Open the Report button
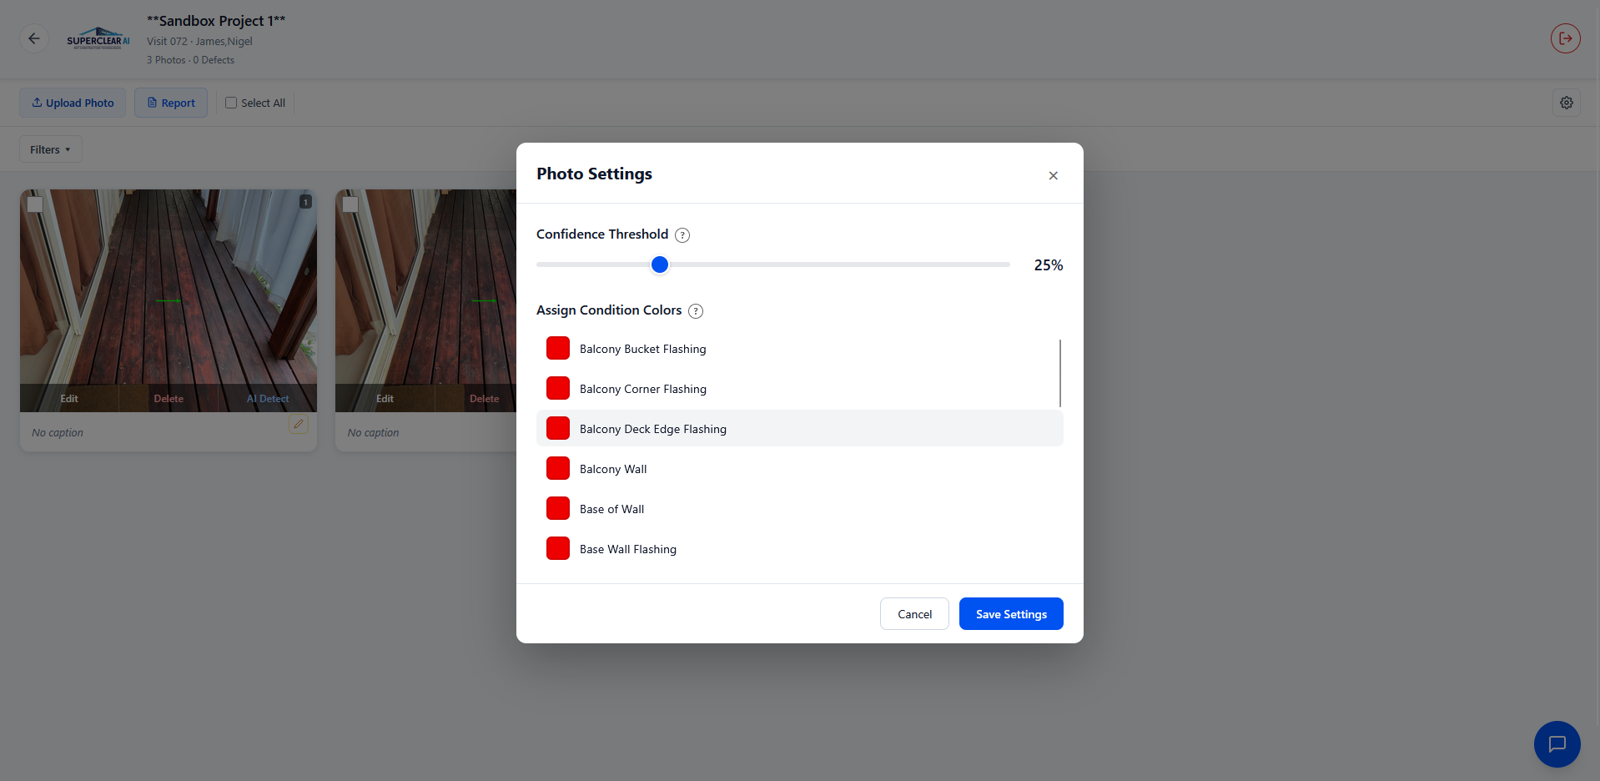Screen dimensions: 1600x781 tap(171, 103)
